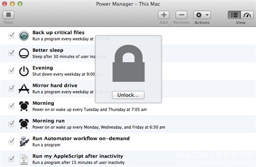The width and height of the screenshot is (256, 167).
Task: Click the green zoom window button
Action: pyautogui.click(x=20, y=4)
